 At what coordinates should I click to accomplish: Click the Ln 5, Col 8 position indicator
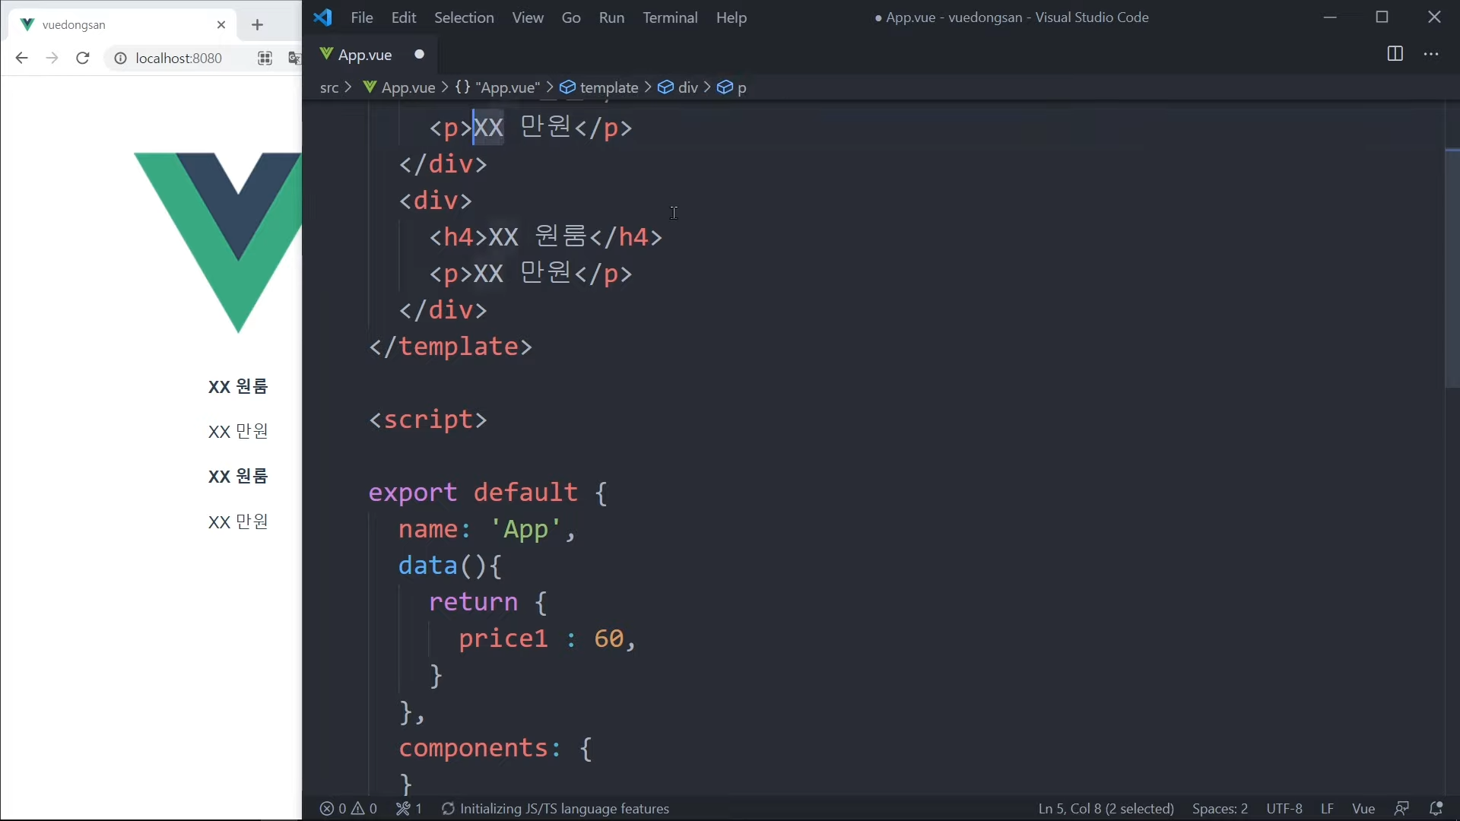click(x=1106, y=808)
